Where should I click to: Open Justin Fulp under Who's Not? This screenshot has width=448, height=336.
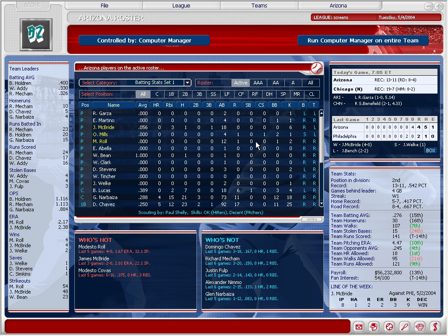[216, 270]
